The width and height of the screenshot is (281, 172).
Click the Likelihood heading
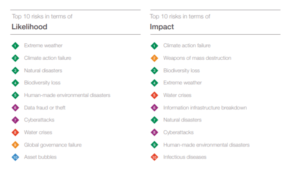tap(29, 27)
